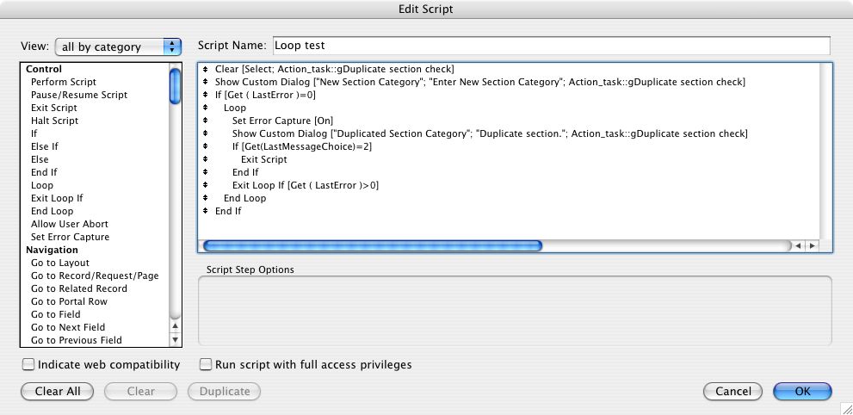Click reorder handle next to Exit Script step
The image size is (853, 415).
206,159
